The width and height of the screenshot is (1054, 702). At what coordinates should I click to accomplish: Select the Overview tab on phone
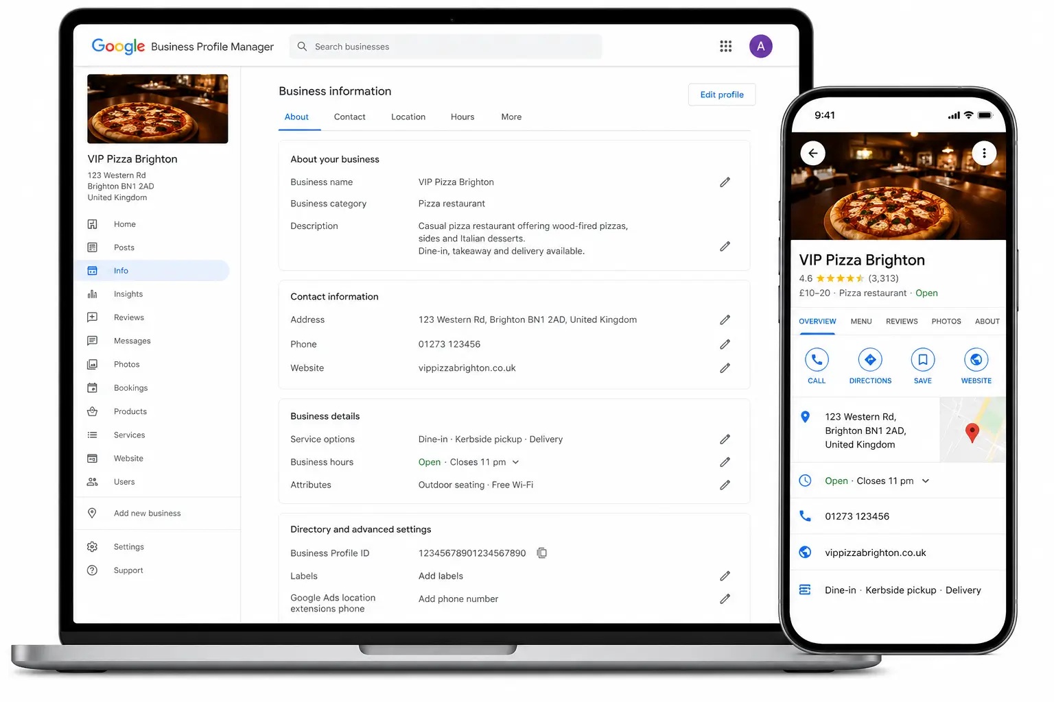click(817, 322)
